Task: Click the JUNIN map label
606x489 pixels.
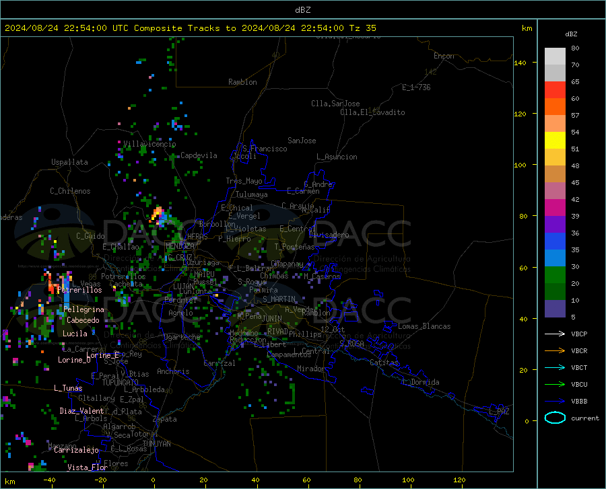Action: click(x=272, y=319)
